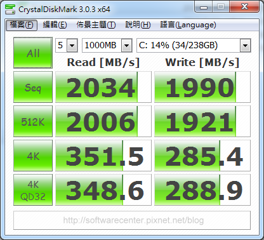Screen dimensions: 264x240
Task: Start the 4K random test
Action: tap(33, 156)
